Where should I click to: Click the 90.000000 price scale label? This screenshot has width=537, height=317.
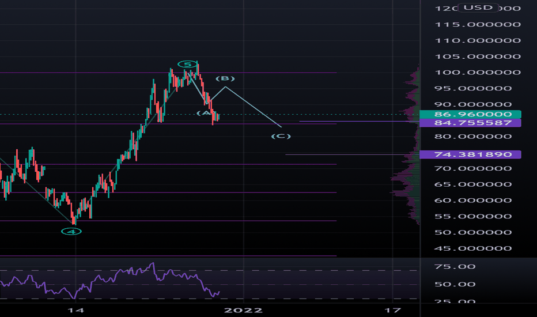pos(473,104)
